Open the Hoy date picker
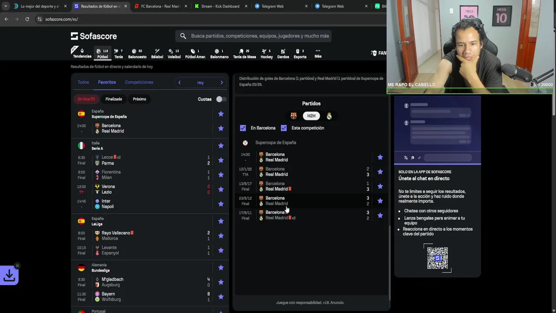 pyautogui.click(x=200, y=83)
